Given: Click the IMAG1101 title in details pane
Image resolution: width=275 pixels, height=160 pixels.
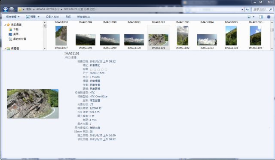Looking at the screenshot, I should 72,54.
